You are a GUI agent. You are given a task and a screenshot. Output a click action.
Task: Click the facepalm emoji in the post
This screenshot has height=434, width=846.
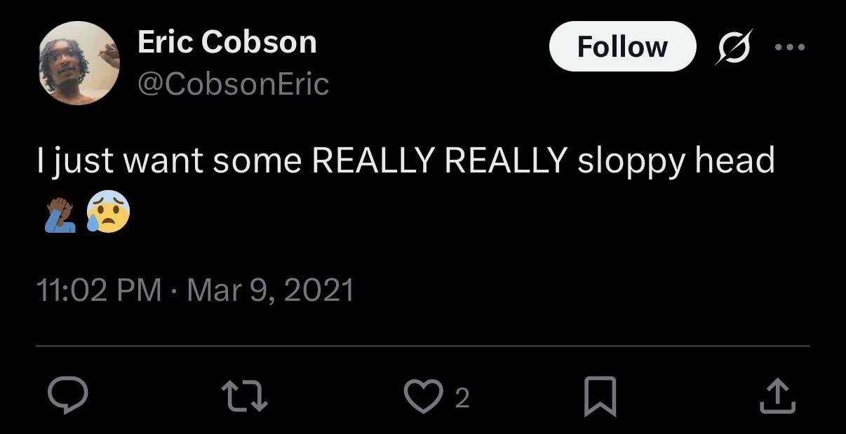tap(59, 212)
